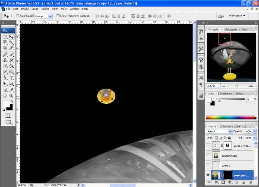Open the Workspace dropdown
This screenshot has width=259, height=187.
(237, 16)
